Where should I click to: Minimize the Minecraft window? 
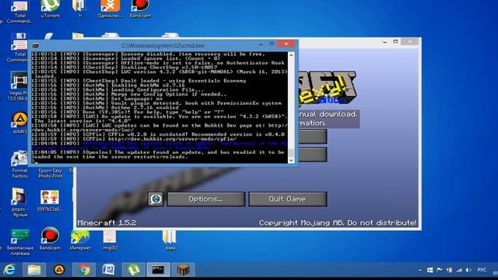point(384,42)
